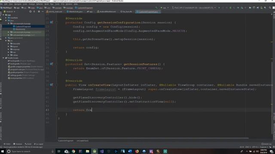
Task: Expand the mipmap folder
Action: point(9,50)
